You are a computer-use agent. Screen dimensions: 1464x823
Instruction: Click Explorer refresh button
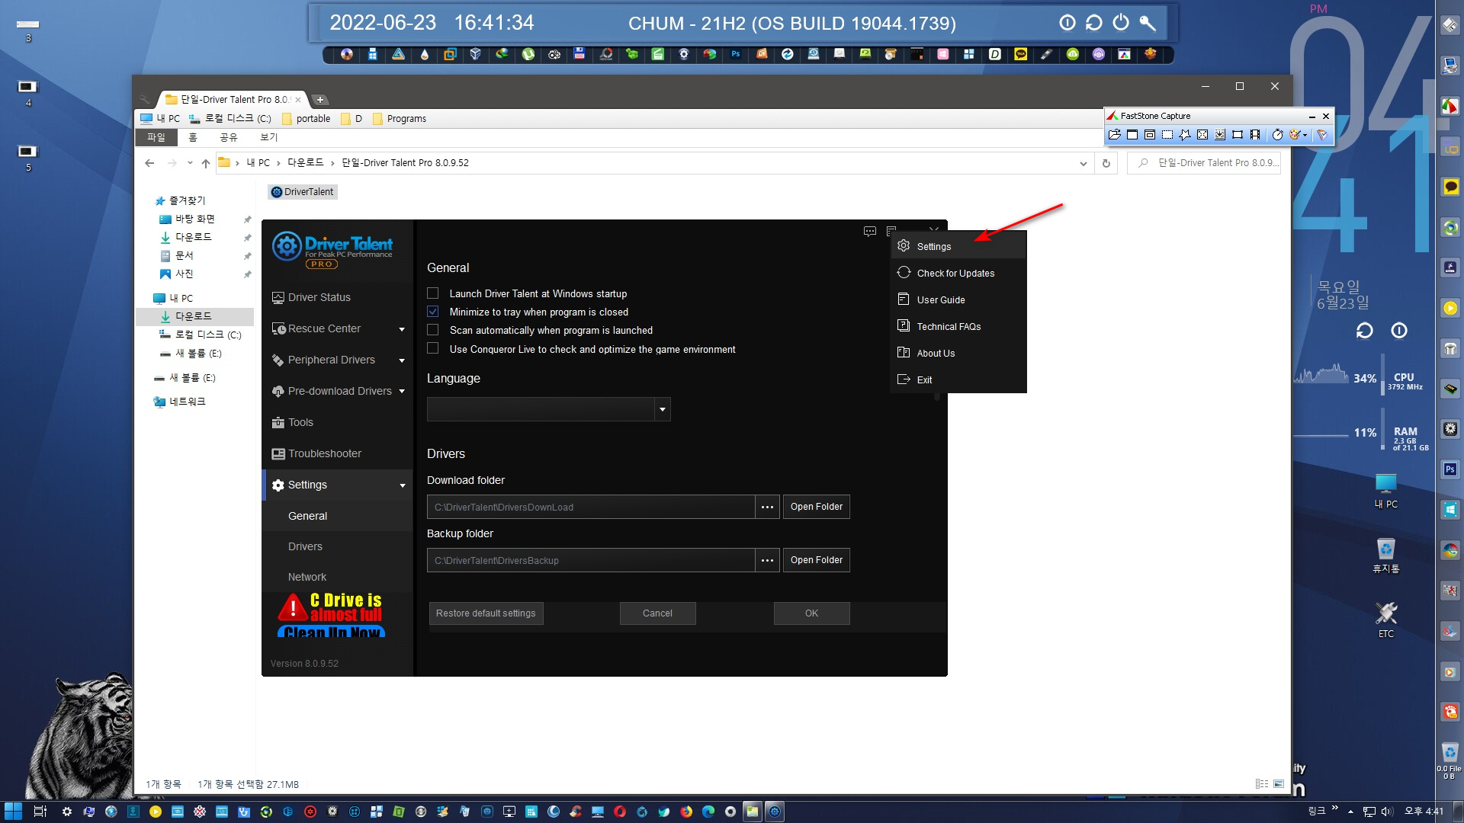1106,163
